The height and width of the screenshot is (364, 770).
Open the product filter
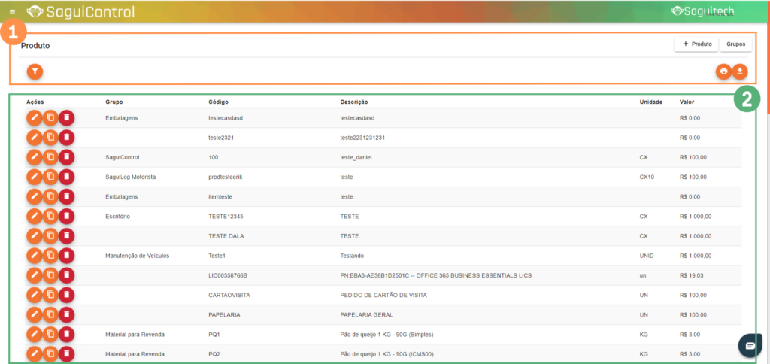click(35, 71)
